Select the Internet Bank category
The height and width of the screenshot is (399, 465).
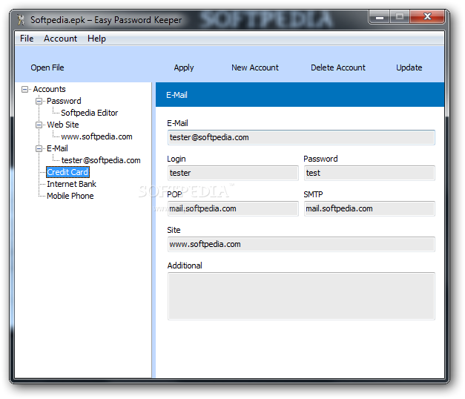pyautogui.click(x=71, y=184)
